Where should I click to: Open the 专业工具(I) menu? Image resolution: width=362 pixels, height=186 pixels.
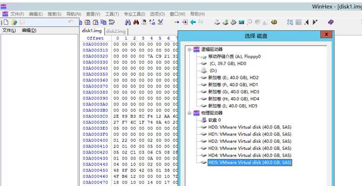[x=134, y=14]
